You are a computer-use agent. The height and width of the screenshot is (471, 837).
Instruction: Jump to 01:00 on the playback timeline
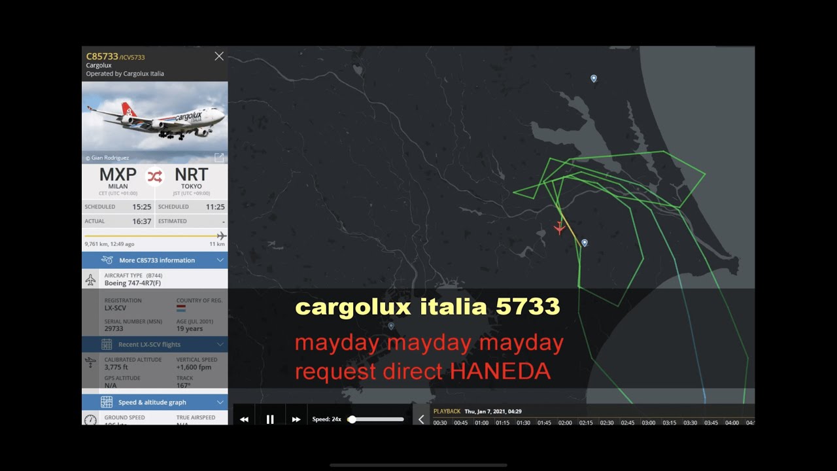click(x=481, y=423)
